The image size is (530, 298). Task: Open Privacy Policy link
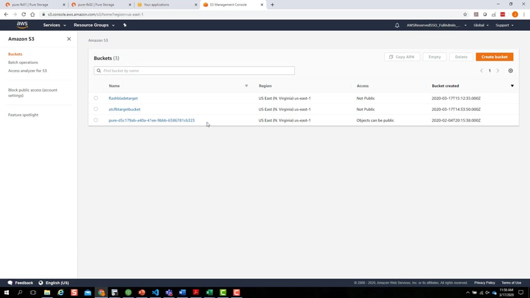(484, 283)
